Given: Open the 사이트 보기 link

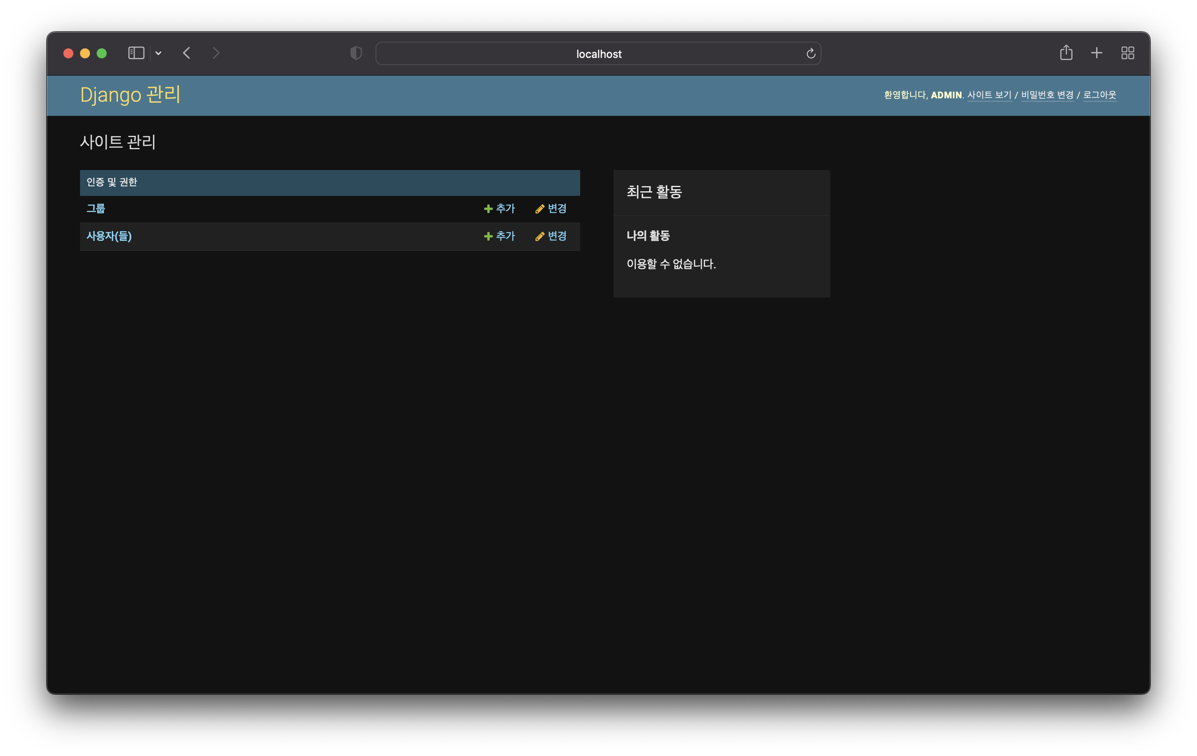Looking at the screenshot, I should coord(989,95).
